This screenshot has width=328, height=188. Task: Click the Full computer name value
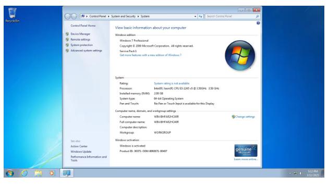point(166,122)
